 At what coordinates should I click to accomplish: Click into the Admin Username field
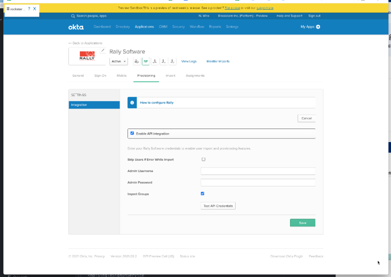tap(258, 171)
